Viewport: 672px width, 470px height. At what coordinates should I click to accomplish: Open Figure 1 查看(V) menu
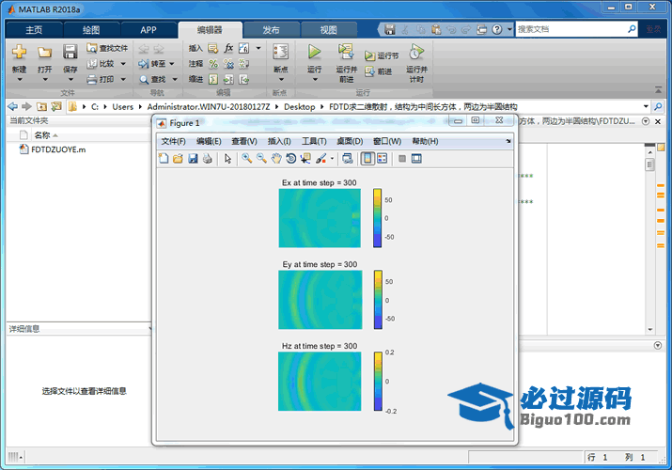[244, 141]
